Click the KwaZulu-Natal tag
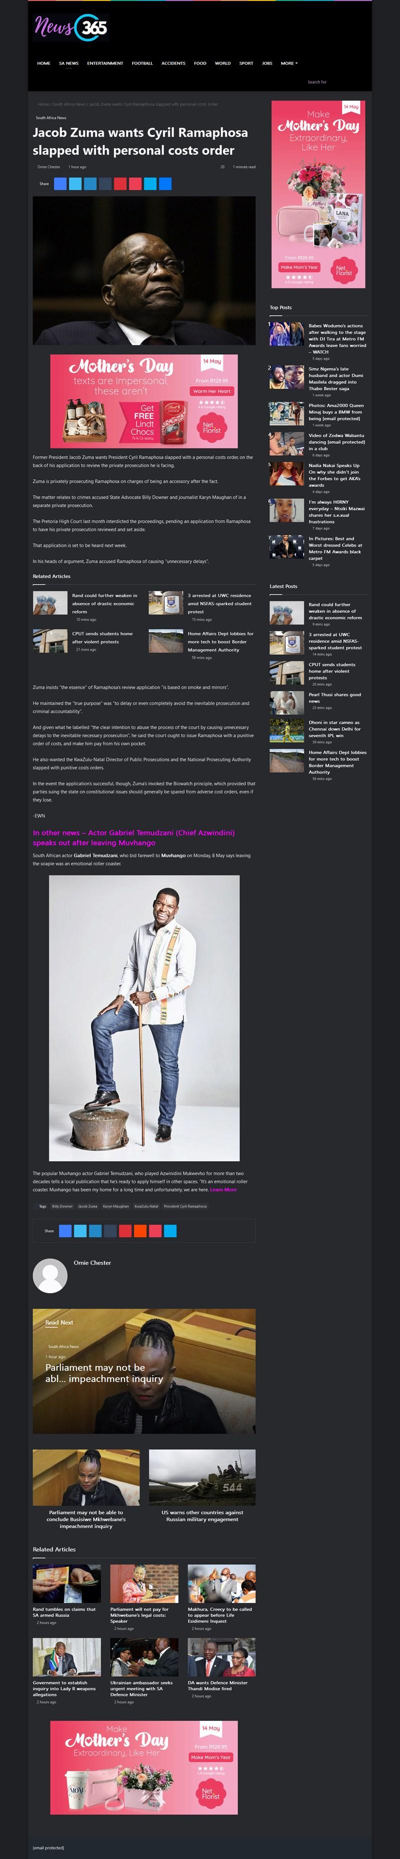Image resolution: width=400 pixels, height=1859 pixels. click(x=146, y=1206)
